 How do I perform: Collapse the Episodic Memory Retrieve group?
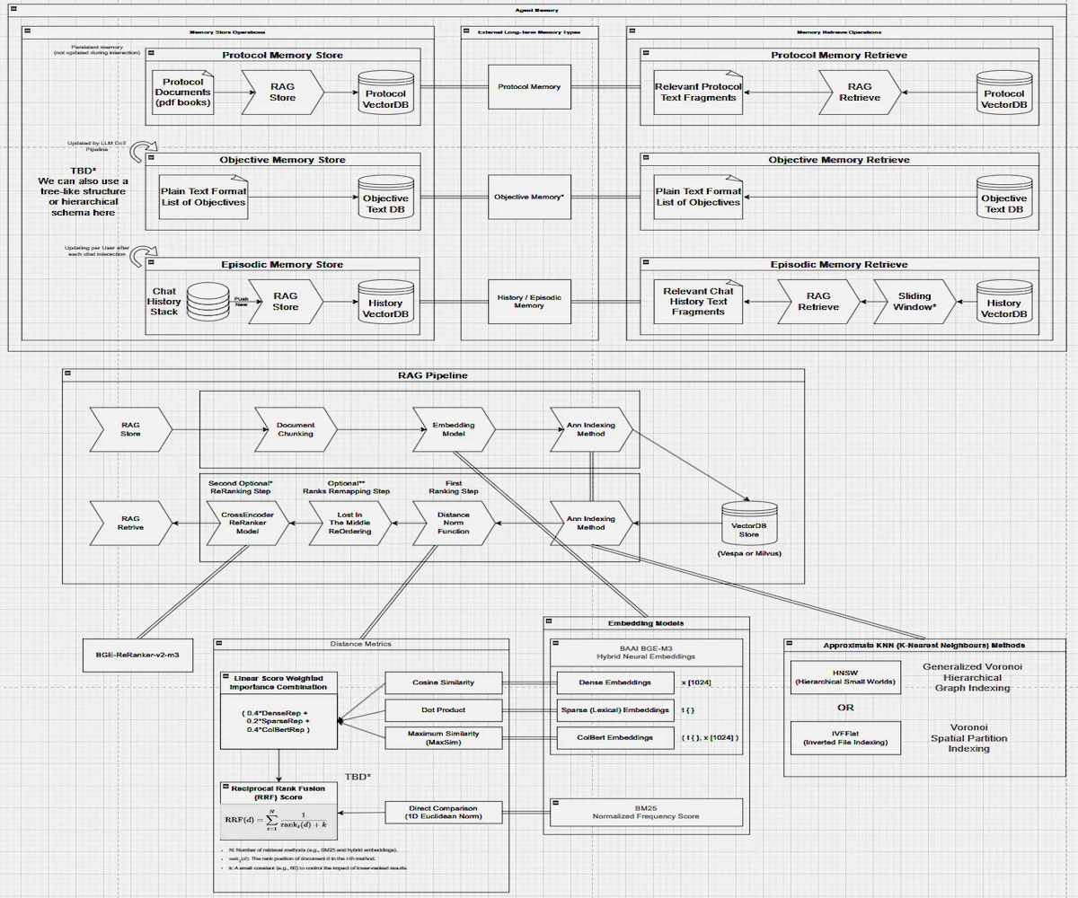tap(646, 264)
